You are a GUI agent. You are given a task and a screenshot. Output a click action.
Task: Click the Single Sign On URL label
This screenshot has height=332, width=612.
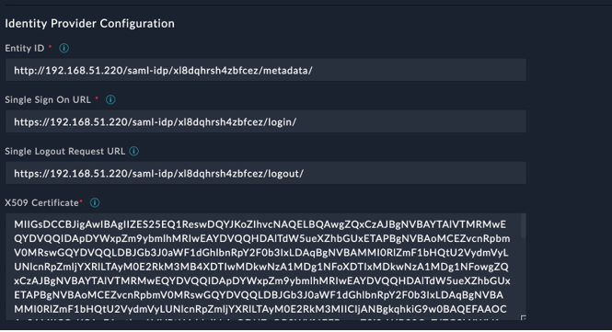[48, 99]
